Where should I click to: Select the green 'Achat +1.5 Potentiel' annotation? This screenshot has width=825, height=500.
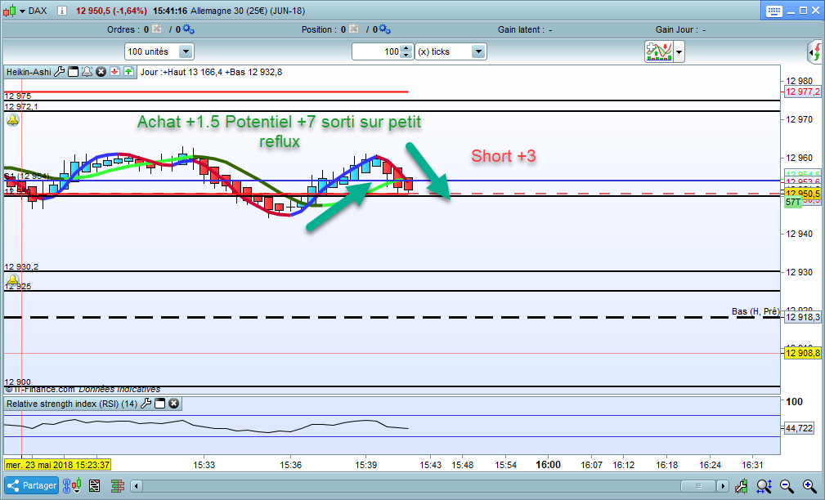[279, 132]
